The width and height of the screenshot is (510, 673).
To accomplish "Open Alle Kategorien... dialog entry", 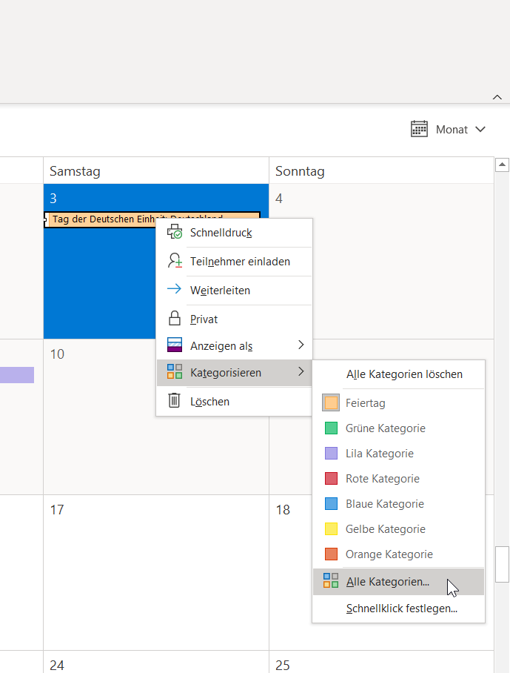I will (398, 582).
